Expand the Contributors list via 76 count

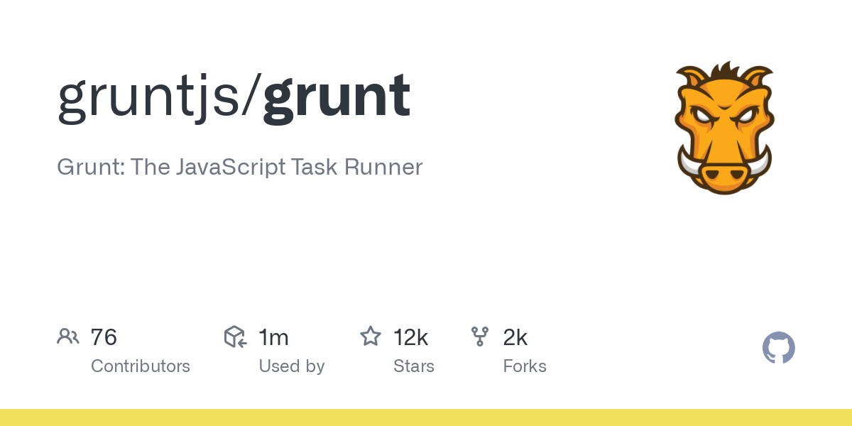point(104,337)
